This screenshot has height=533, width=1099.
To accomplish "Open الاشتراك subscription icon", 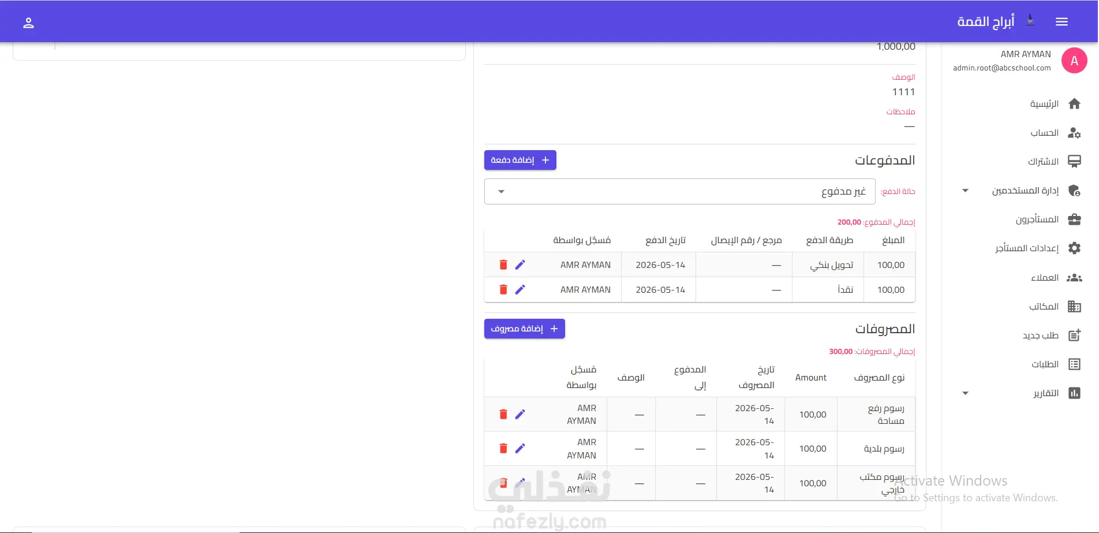I will pos(1074,162).
